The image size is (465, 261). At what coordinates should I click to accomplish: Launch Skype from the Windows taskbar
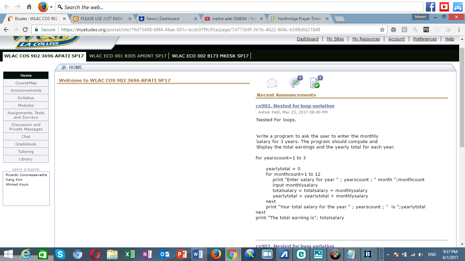coord(60,254)
